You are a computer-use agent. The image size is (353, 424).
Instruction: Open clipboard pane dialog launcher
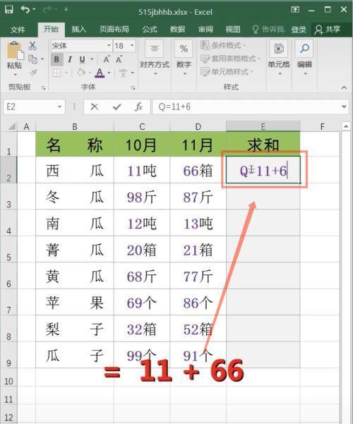(43, 87)
